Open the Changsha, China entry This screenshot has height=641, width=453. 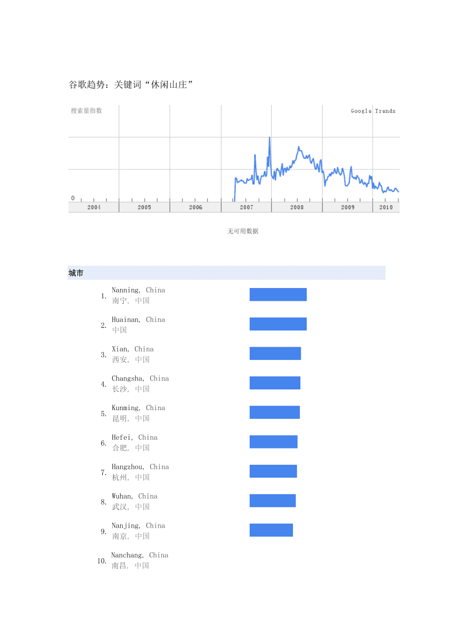point(140,379)
